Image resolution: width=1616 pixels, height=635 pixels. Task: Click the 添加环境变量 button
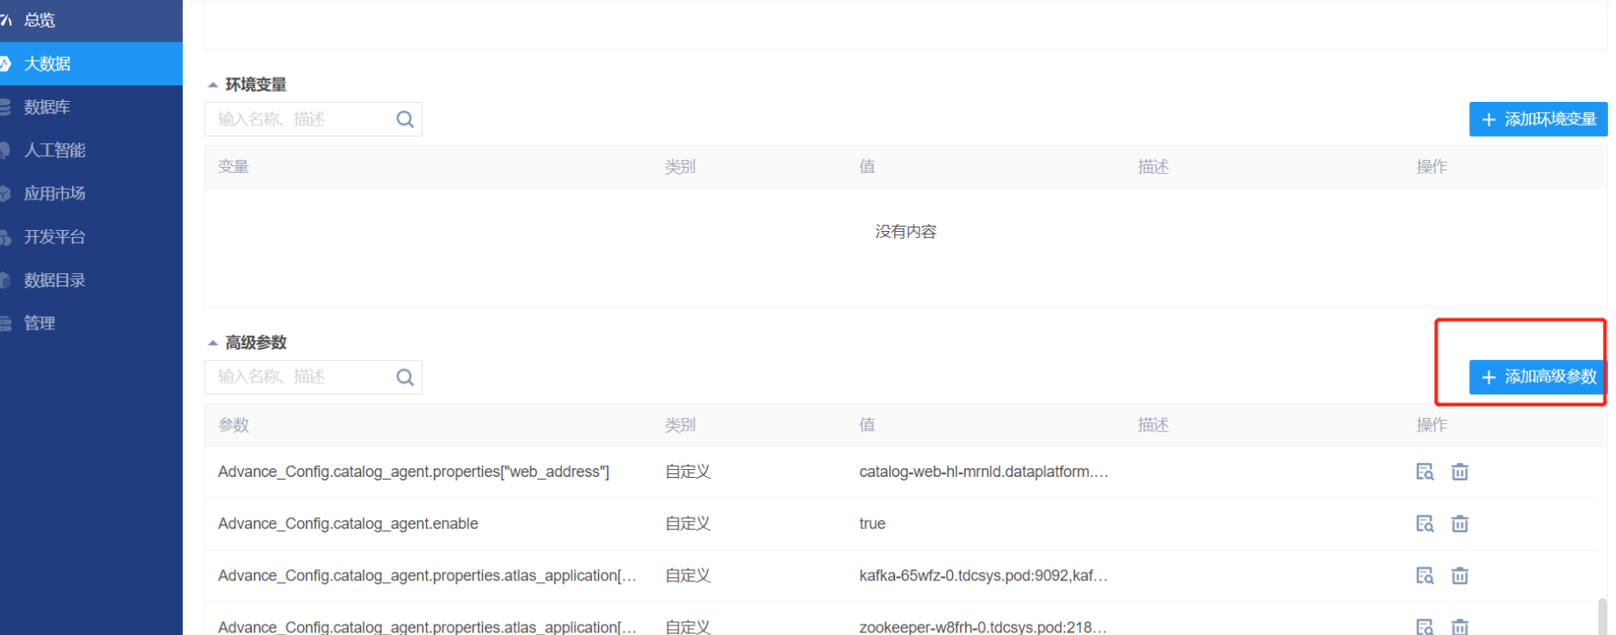(x=1538, y=119)
